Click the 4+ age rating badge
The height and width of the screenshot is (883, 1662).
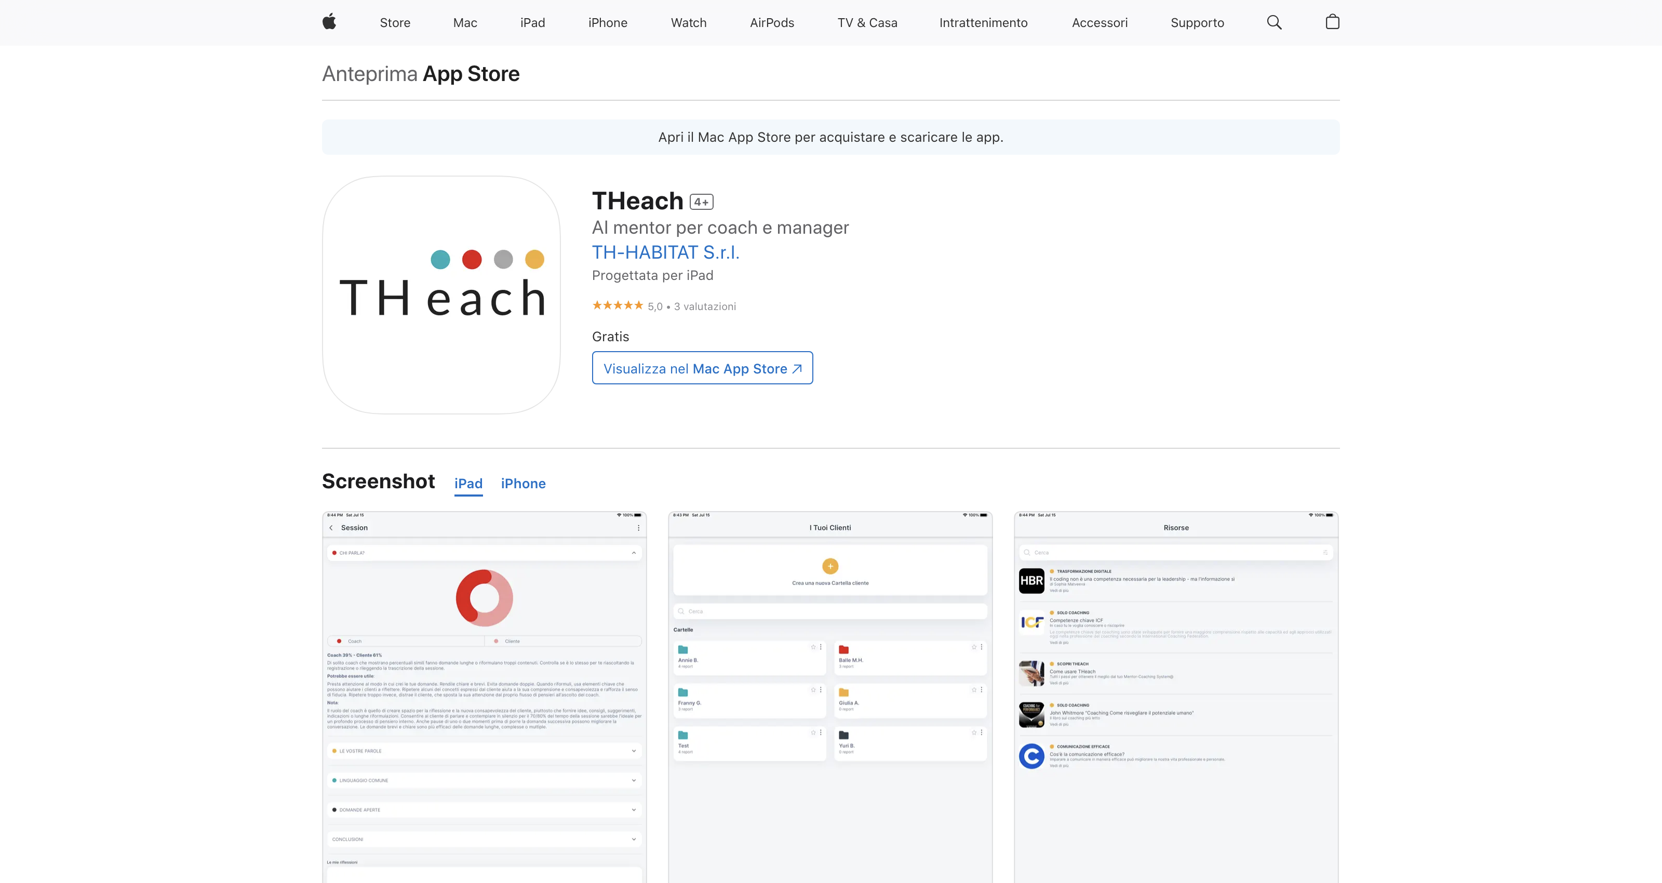701,202
